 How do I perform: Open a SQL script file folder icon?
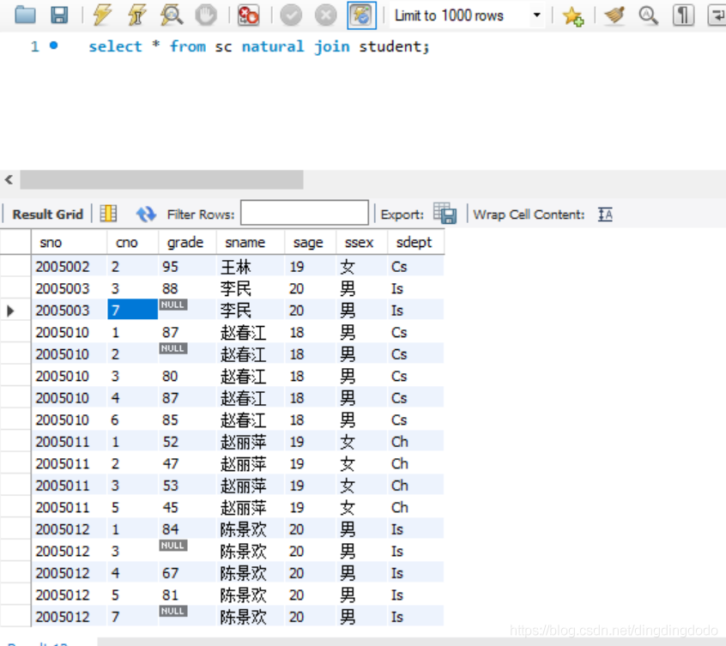(25, 15)
